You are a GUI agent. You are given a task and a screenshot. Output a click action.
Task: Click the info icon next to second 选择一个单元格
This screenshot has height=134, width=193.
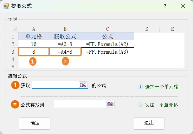pos(140,105)
